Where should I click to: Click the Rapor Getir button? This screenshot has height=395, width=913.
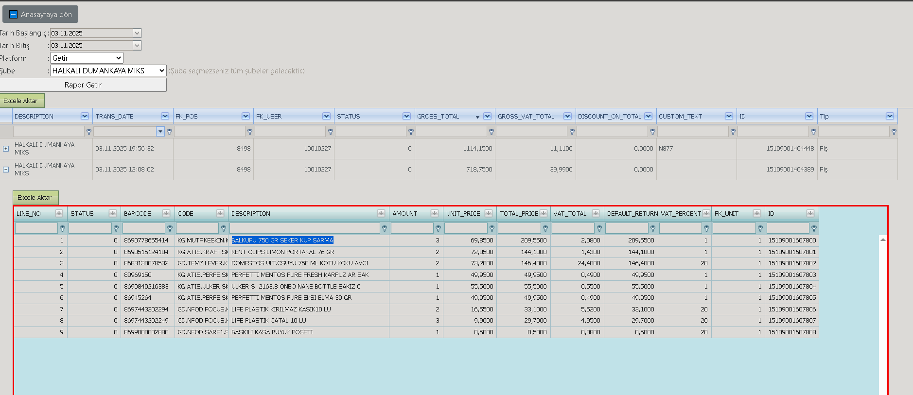tap(83, 85)
